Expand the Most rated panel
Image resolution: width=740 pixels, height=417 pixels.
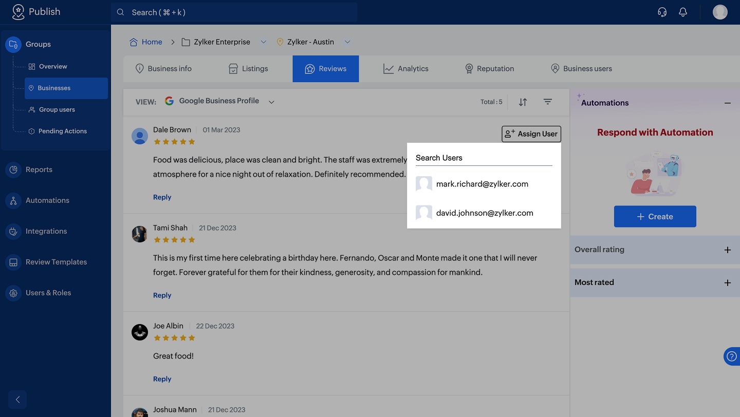727,283
